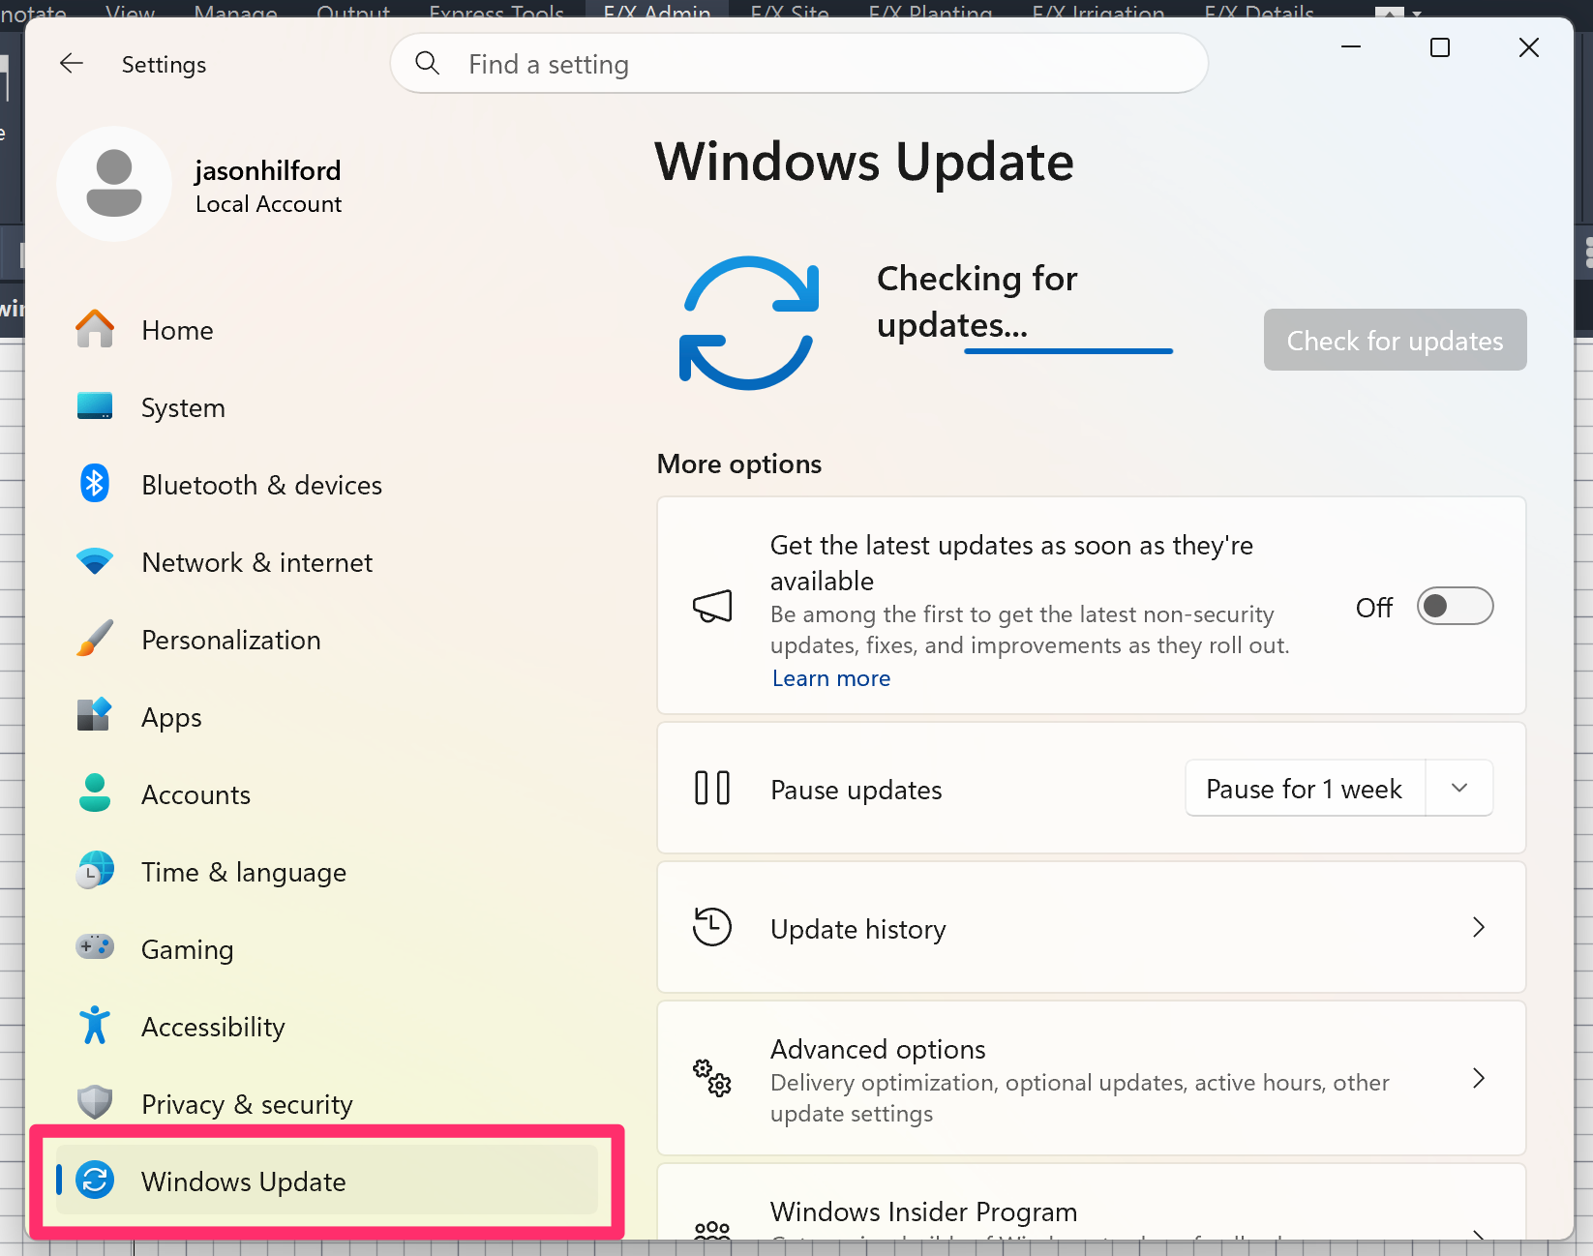Click the checking for updates progress bar
Image resolution: width=1593 pixels, height=1256 pixels.
point(1067,352)
